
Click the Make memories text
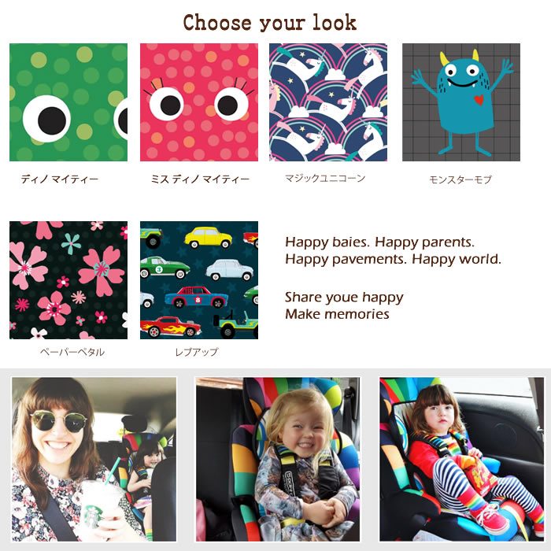(337, 314)
